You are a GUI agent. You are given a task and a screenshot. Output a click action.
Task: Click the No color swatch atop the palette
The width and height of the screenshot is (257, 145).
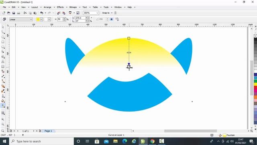tap(255, 36)
